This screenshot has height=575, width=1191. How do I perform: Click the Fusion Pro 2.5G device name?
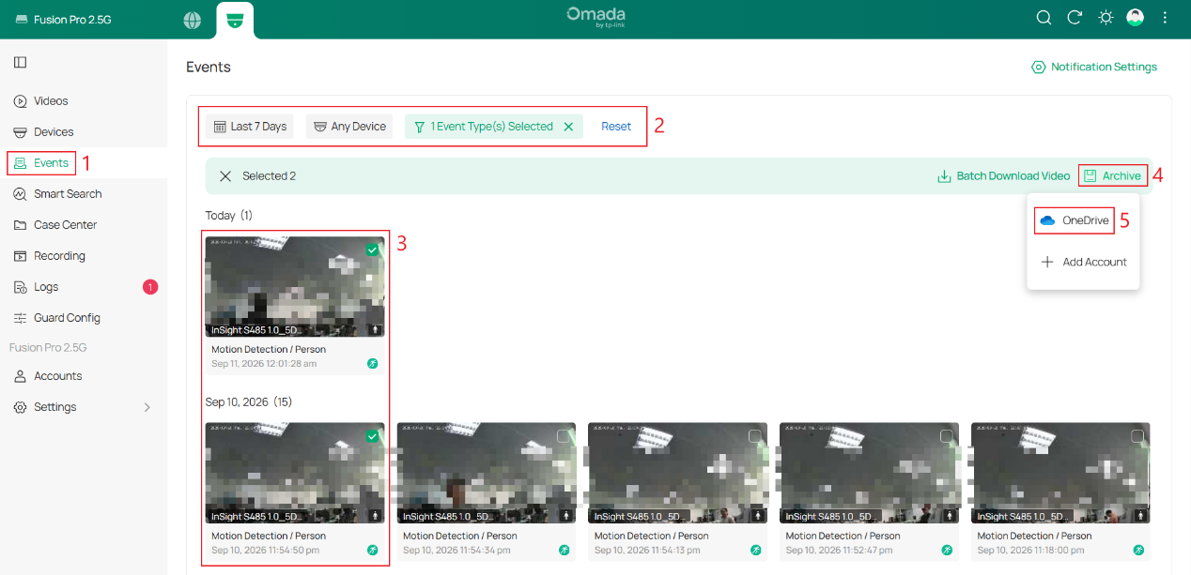72,20
